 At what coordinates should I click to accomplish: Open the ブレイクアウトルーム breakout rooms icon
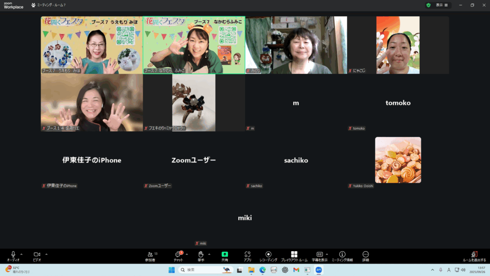click(294, 256)
